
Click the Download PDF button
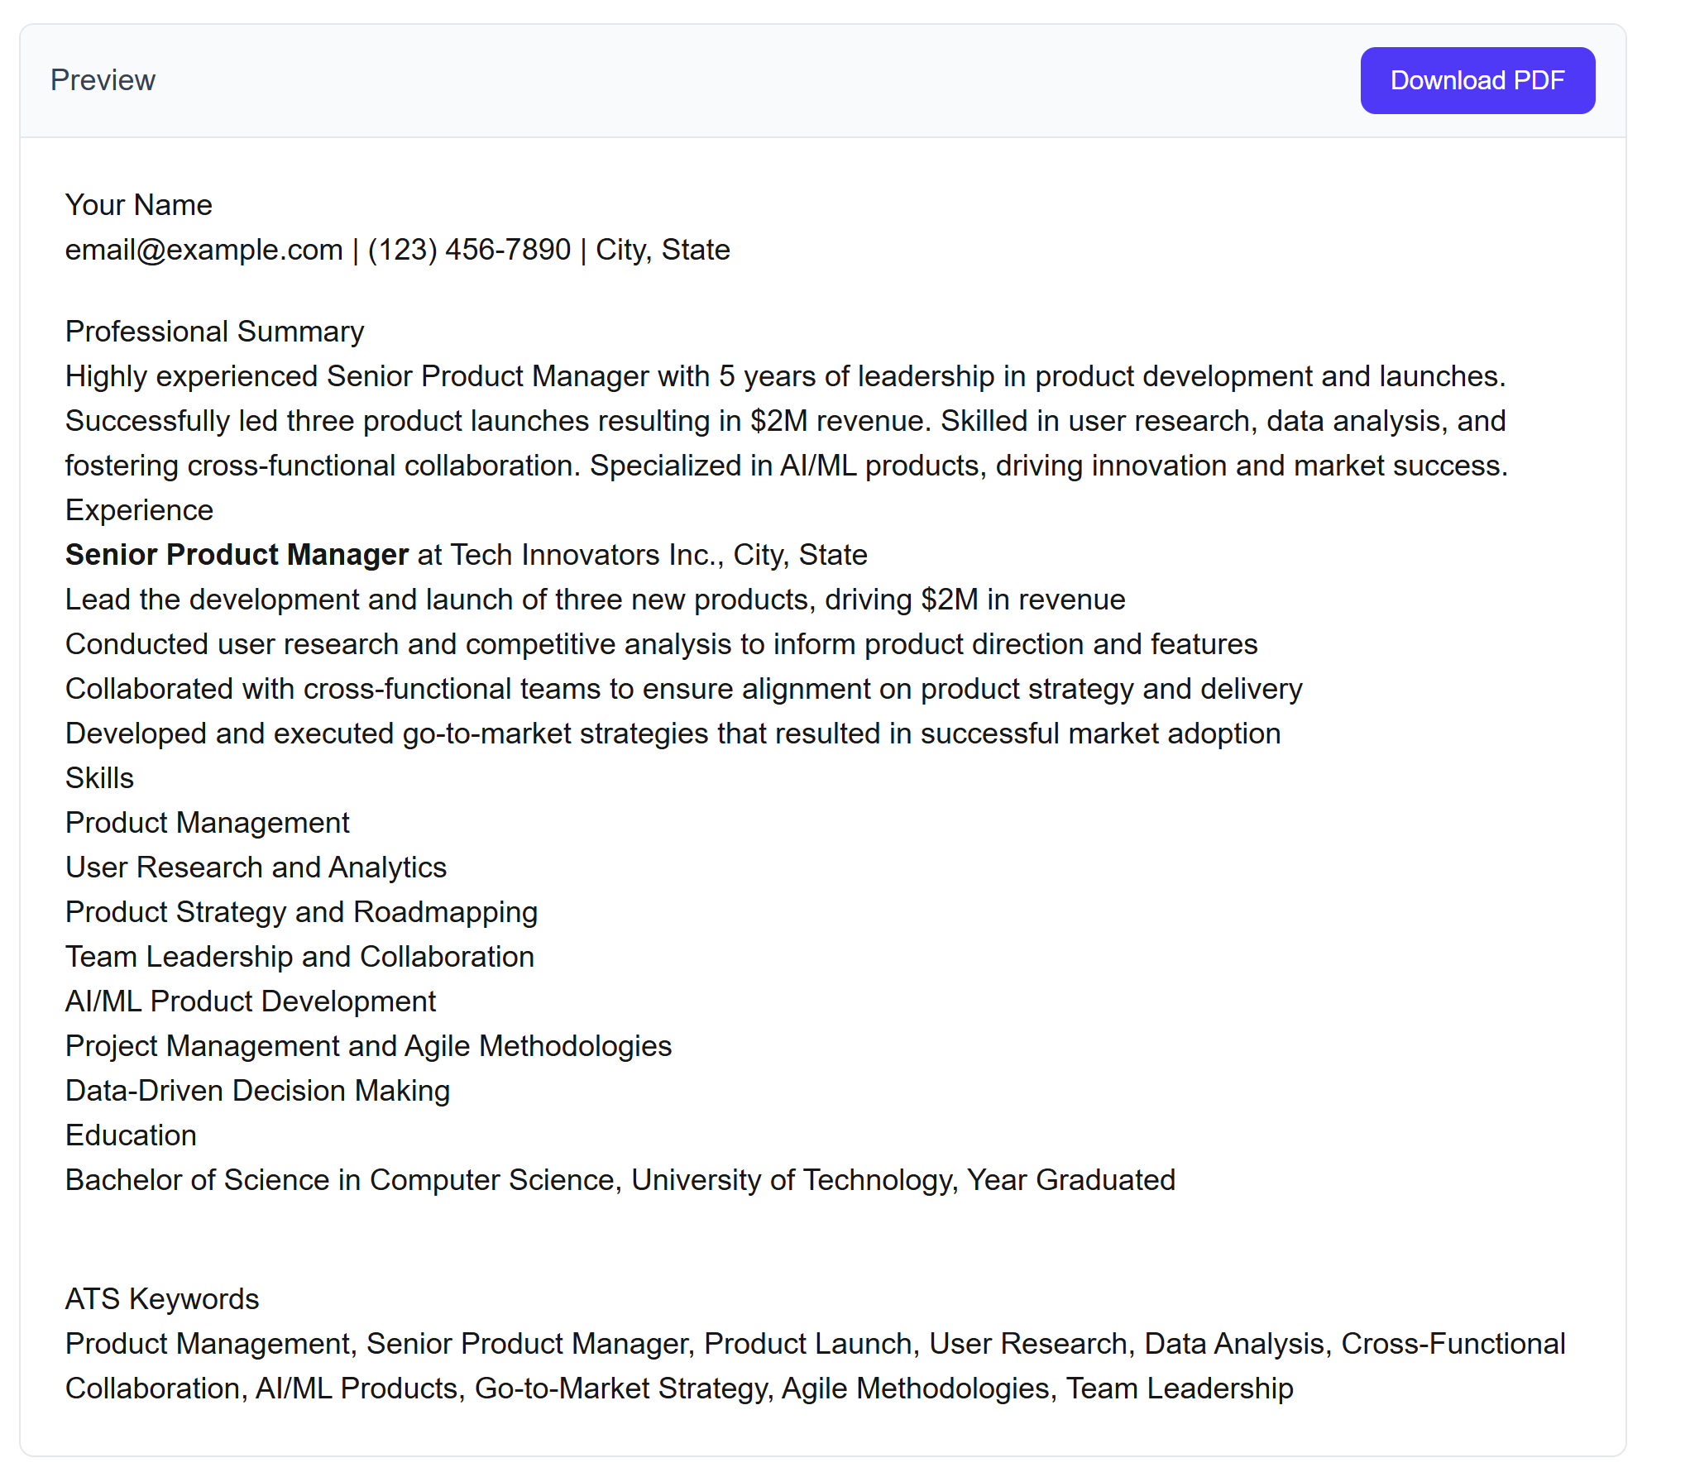point(1477,80)
